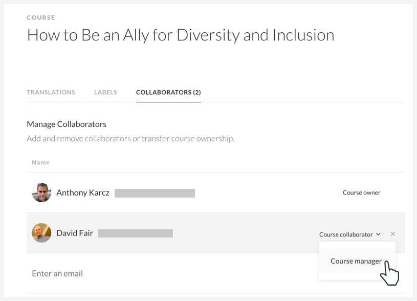The height and width of the screenshot is (301, 417).
Task: Click the Anthony Karcz name
Action: 82,193
